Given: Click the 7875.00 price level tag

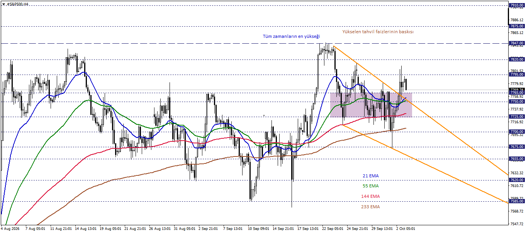Looking at the screenshot, I should (x=517, y=26).
